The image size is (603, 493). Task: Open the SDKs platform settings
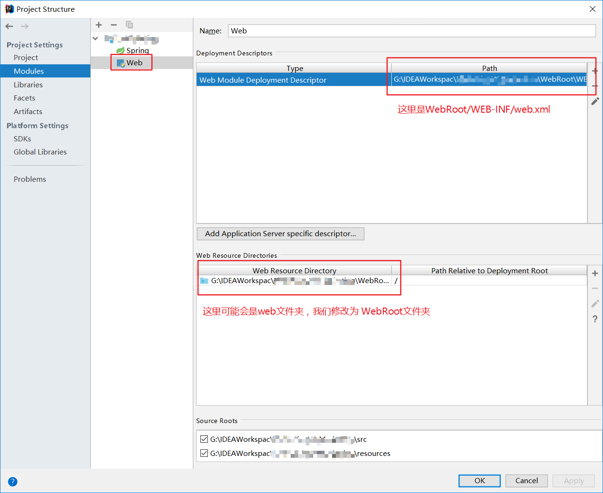pos(22,139)
